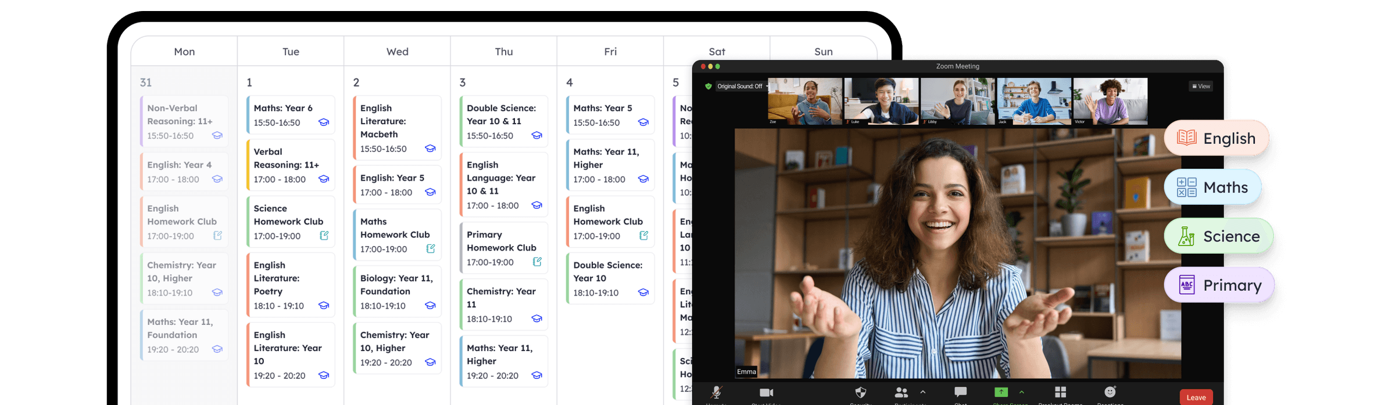The image size is (1395, 405).
Task: Select the Fri column header
Action: [x=610, y=52]
